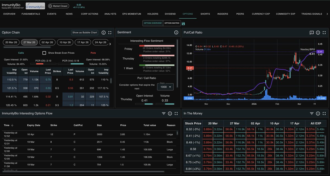Click Friday flow sentiment bar
The width and height of the screenshot is (330, 176).
pos(157,46)
